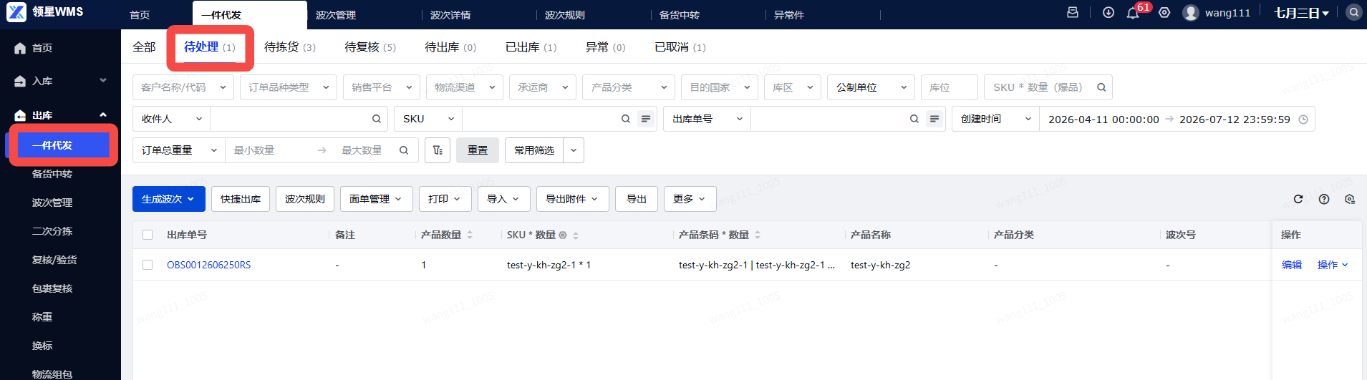Open the print/receipt icon in top bar

(x=1073, y=13)
